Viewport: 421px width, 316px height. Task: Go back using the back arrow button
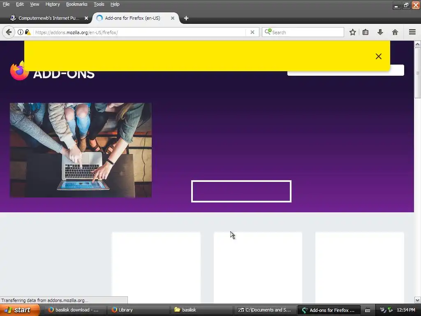click(9, 32)
